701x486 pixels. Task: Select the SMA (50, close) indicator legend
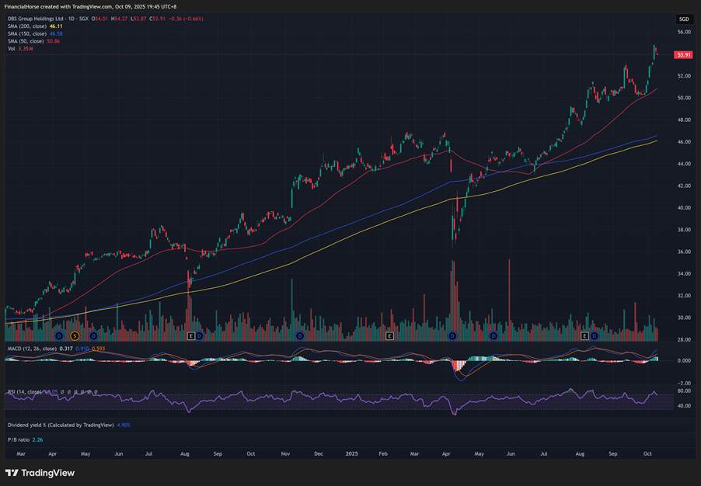click(x=25, y=40)
